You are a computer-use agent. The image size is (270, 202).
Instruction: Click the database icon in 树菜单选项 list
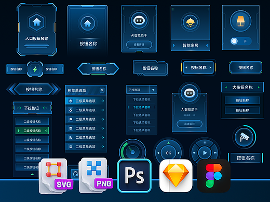click(x=71, y=128)
